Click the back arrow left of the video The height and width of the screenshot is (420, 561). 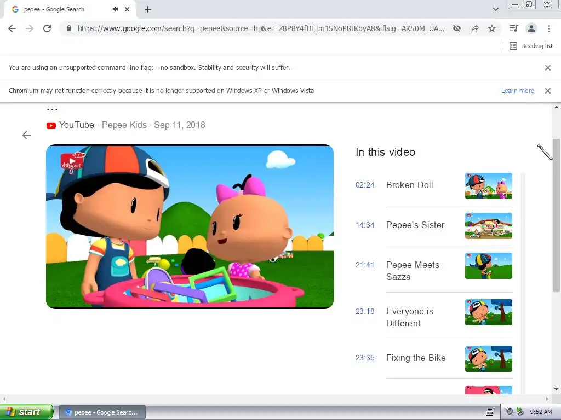pyautogui.click(x=26, y=135)
